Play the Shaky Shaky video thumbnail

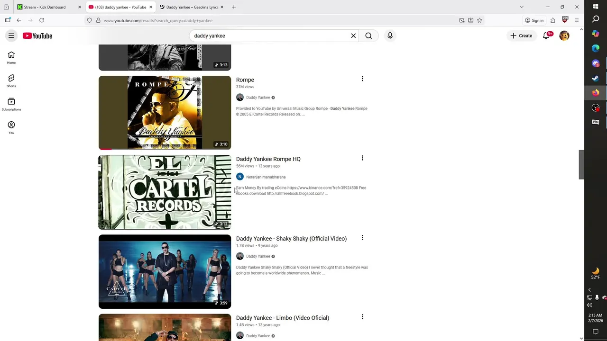point(165,271)
